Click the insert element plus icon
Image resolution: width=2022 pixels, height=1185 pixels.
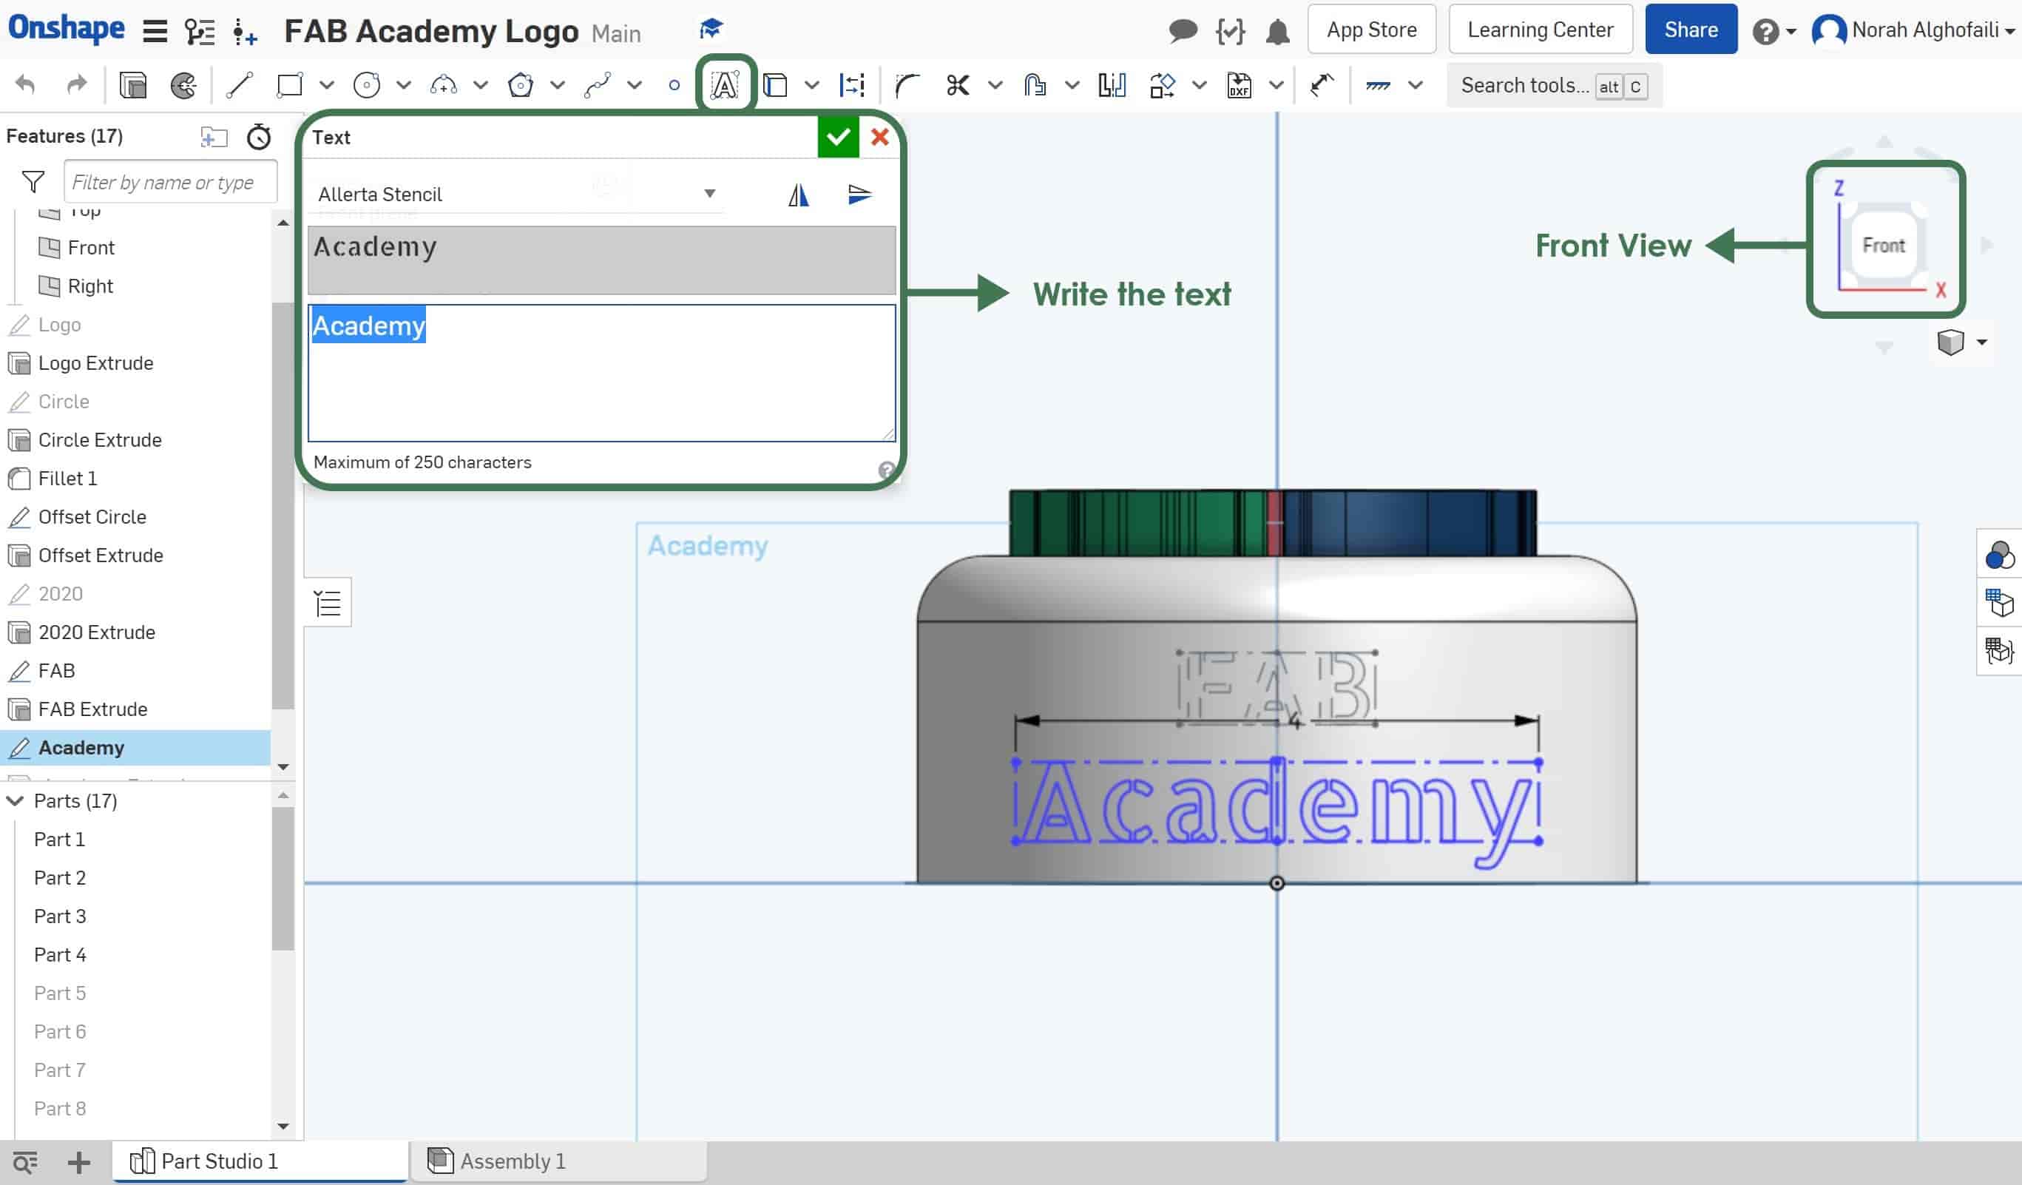point(244,32)
